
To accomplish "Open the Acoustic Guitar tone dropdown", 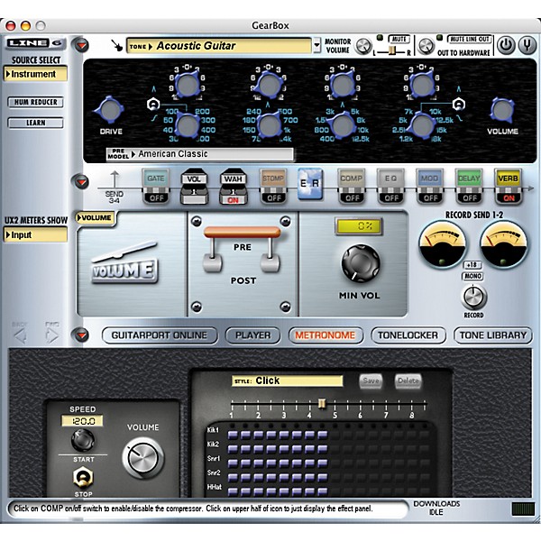I will coord(317,45).
